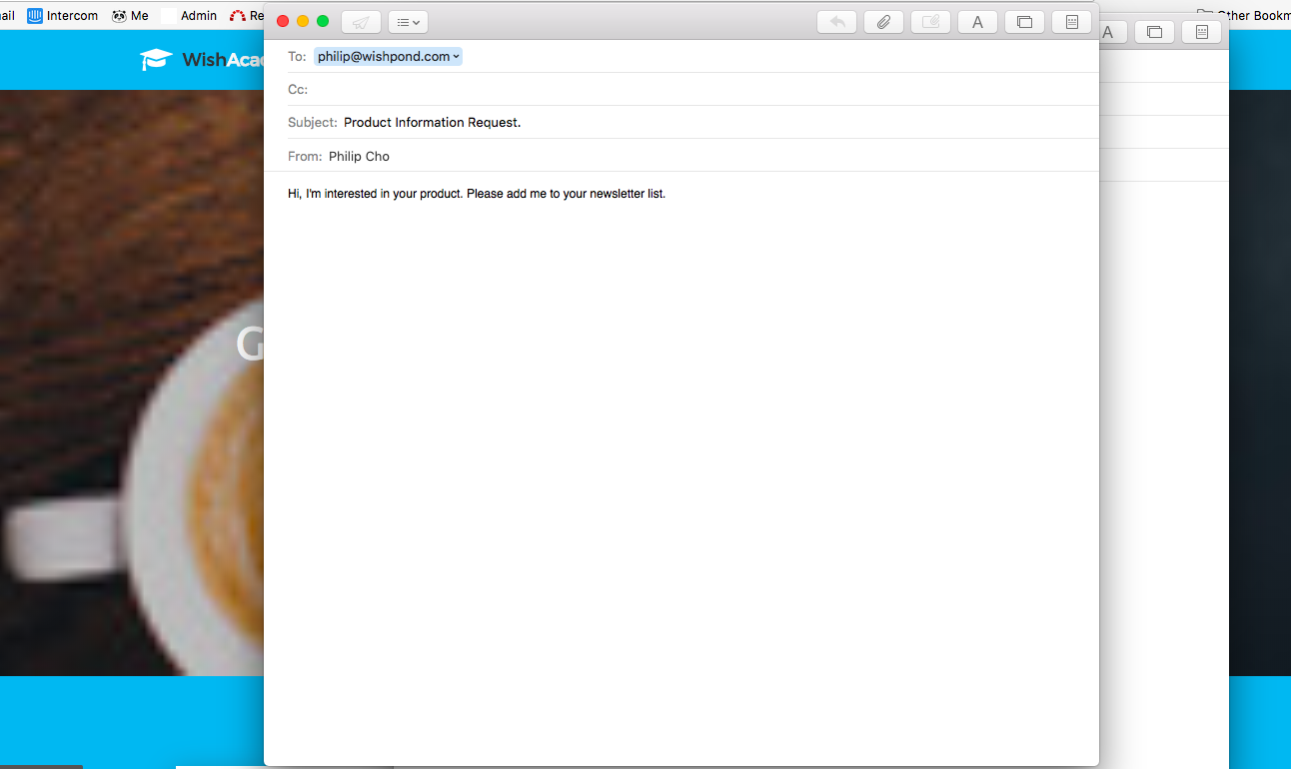Click the Intercom bookmark favicon
The image size is (1291, 769).
pos(35,16)
